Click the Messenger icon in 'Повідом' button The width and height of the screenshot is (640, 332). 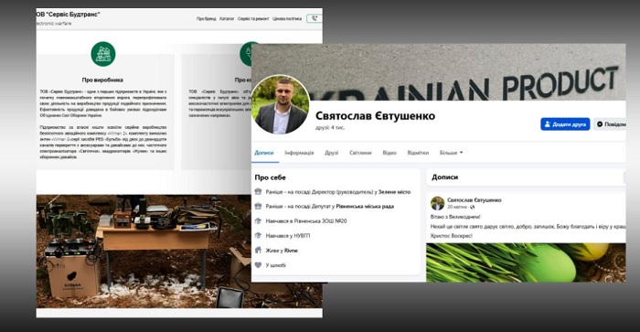pyautogui.click(x=600, y=124)
